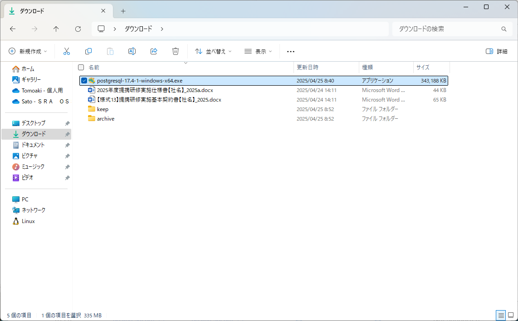
Task: Open the 並べ替え sort dropdown
Action: [213, 51]
